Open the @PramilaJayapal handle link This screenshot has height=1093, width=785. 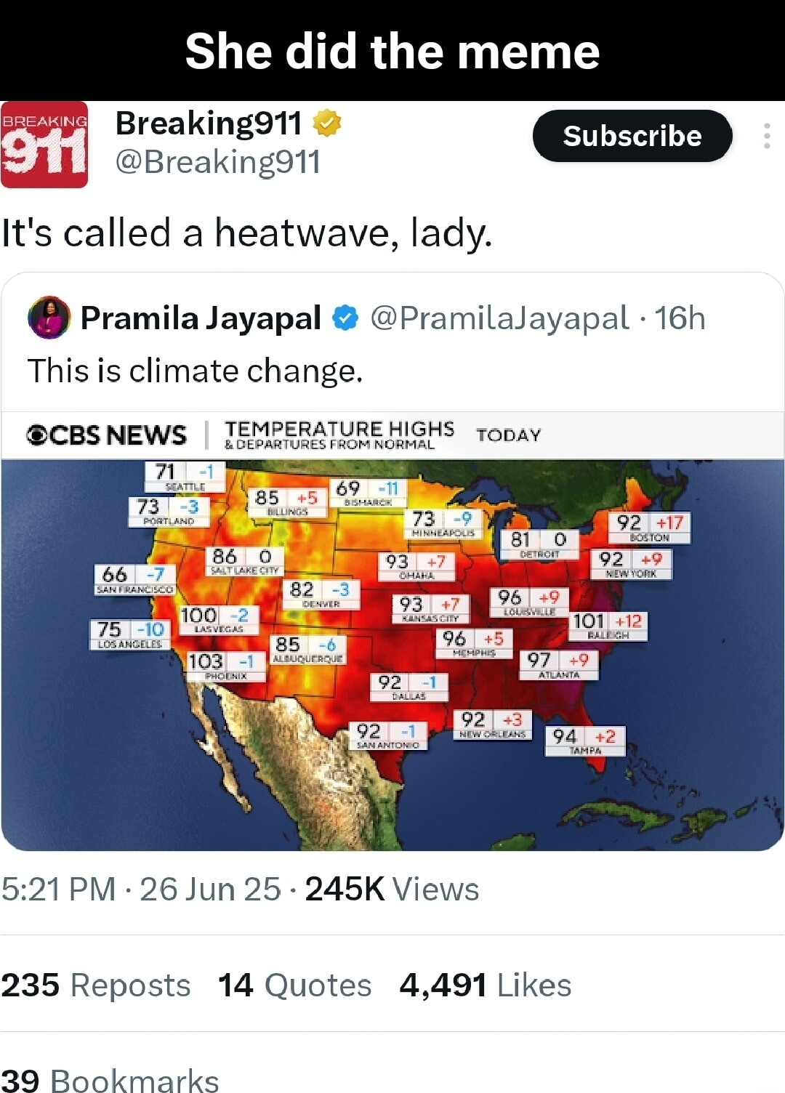pos(500,318)
